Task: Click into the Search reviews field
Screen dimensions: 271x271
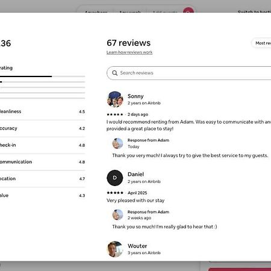Action: [189, 73]
